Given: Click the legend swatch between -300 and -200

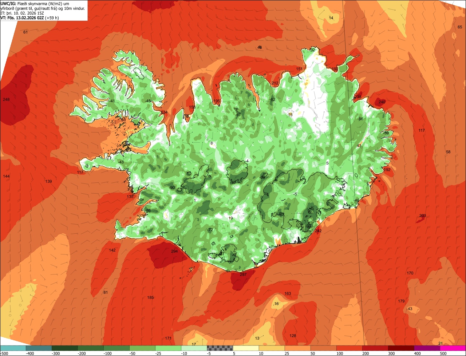Looking at the screenshot, I should [x=65, y=348].
